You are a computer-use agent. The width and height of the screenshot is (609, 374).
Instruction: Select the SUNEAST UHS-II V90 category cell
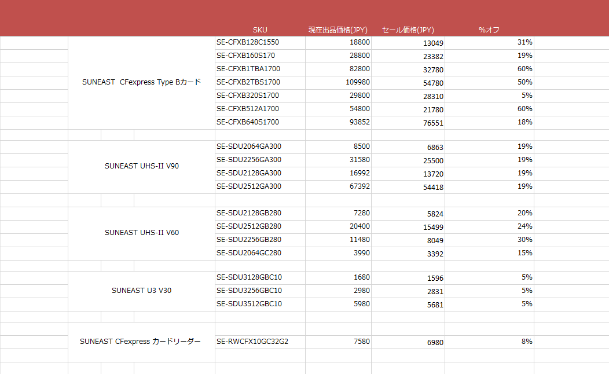click(141, 167)
